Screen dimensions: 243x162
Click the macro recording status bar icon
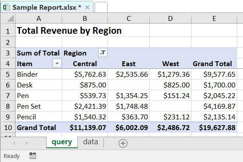(x=32, y=156)
